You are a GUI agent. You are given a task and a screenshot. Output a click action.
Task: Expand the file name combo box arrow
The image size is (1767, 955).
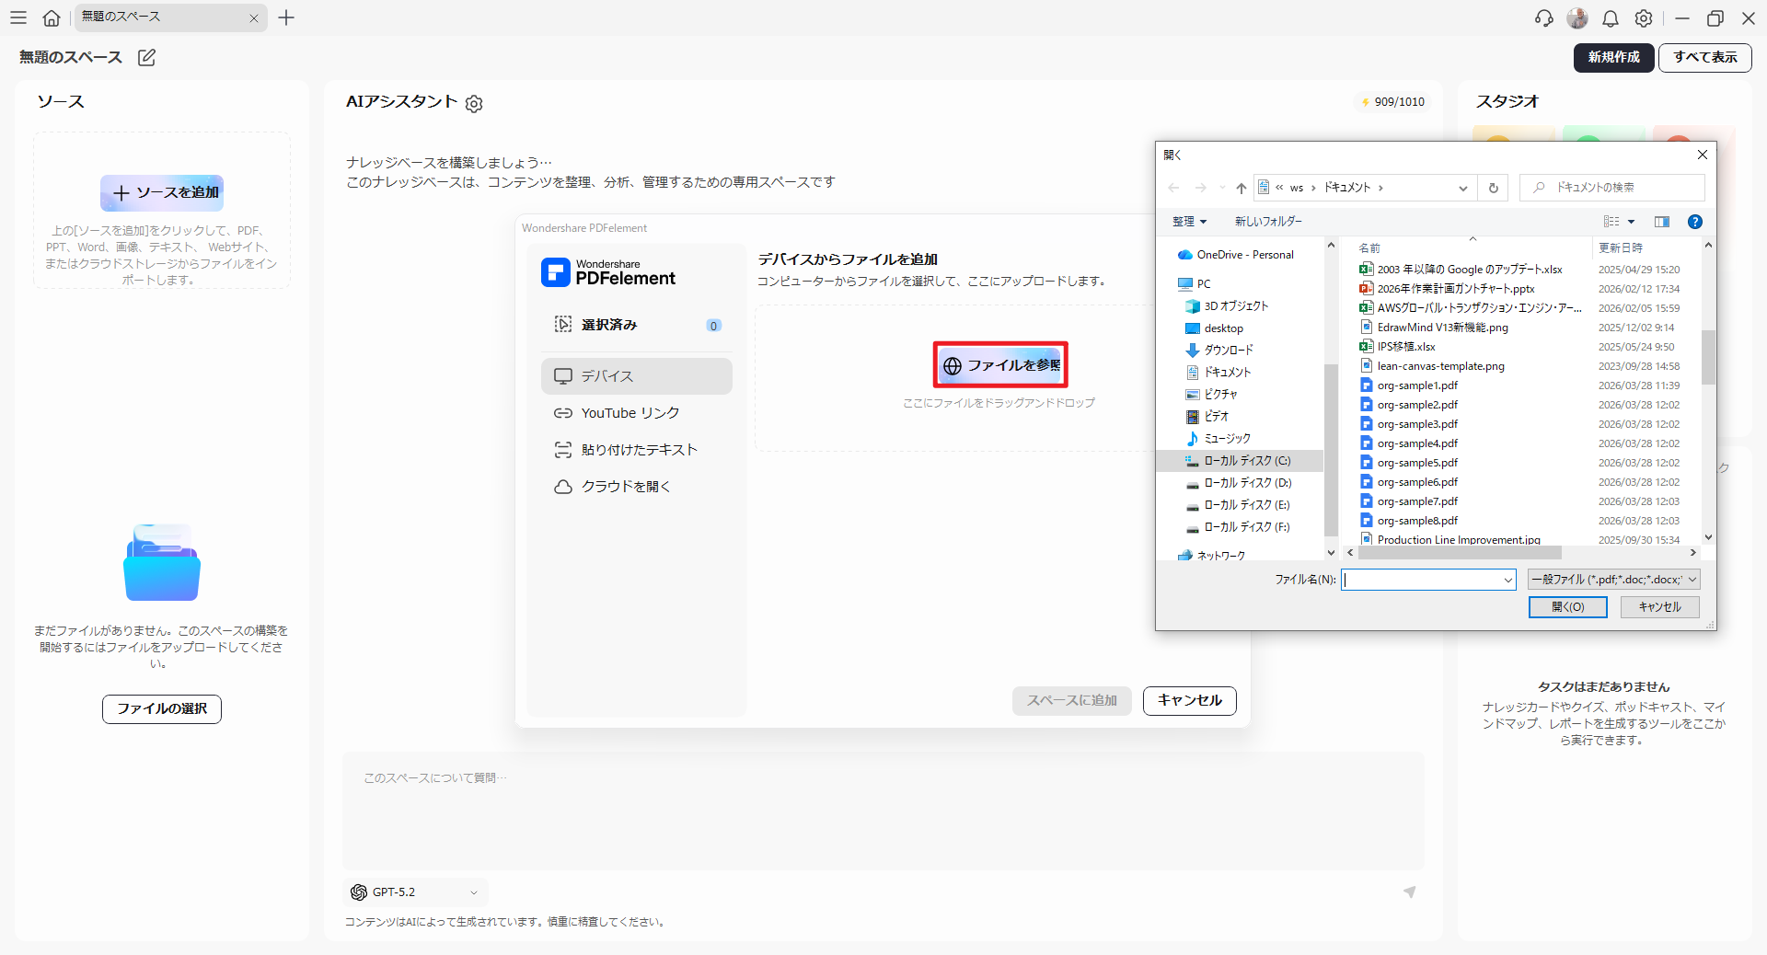[x=1507, y=580]
